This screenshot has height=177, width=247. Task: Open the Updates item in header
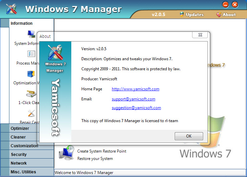(191, 14)
